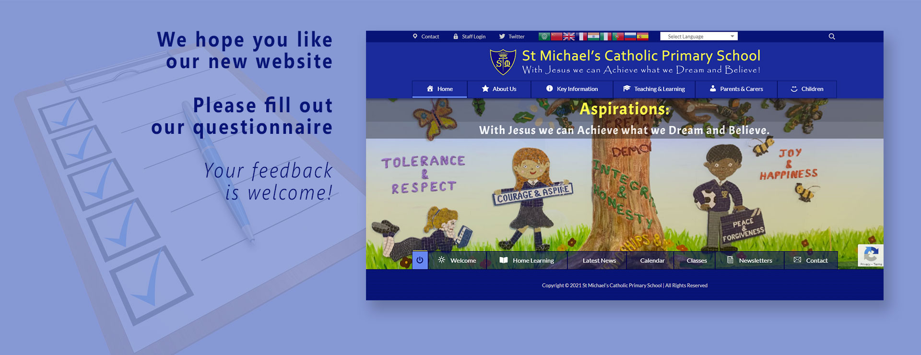This screenshot has width=921, height=355.
Task: Open the Contact link in the top bar
Action: (x=426, y=36)
